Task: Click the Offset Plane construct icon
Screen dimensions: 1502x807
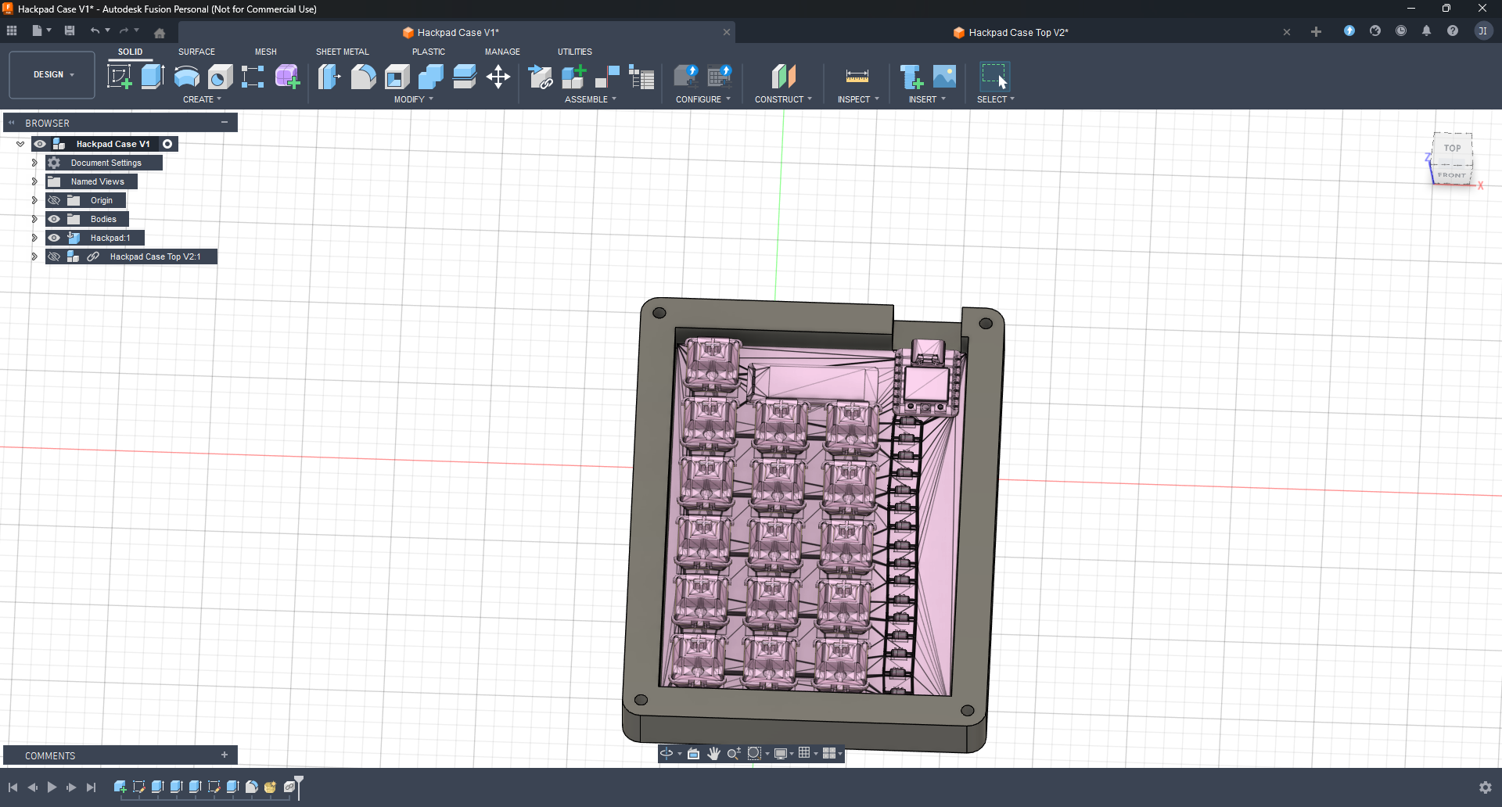Action: pos(783,77)
